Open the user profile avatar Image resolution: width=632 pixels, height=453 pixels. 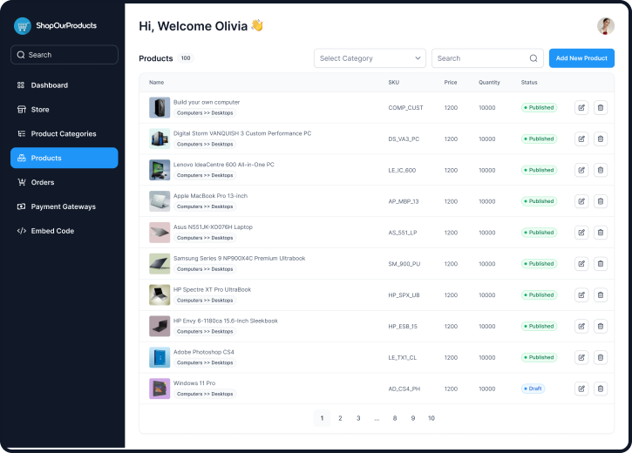click(605, 26)
